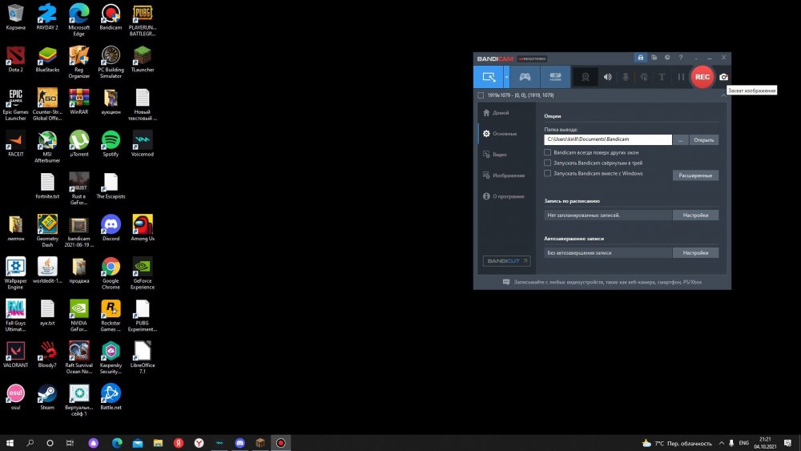Enable Запускать Bandicam вместе с Windows
Screen dimensions: 801x451
pyautogui.click(x=548, y=173)
